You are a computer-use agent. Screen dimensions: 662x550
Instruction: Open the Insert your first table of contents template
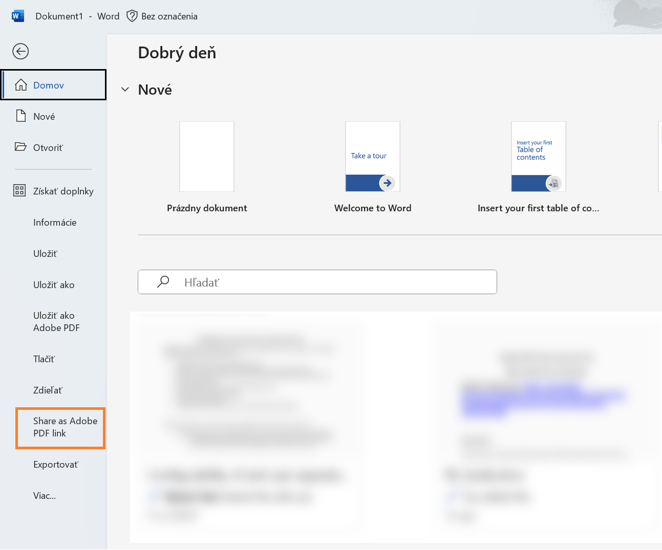tap(538, 157)
